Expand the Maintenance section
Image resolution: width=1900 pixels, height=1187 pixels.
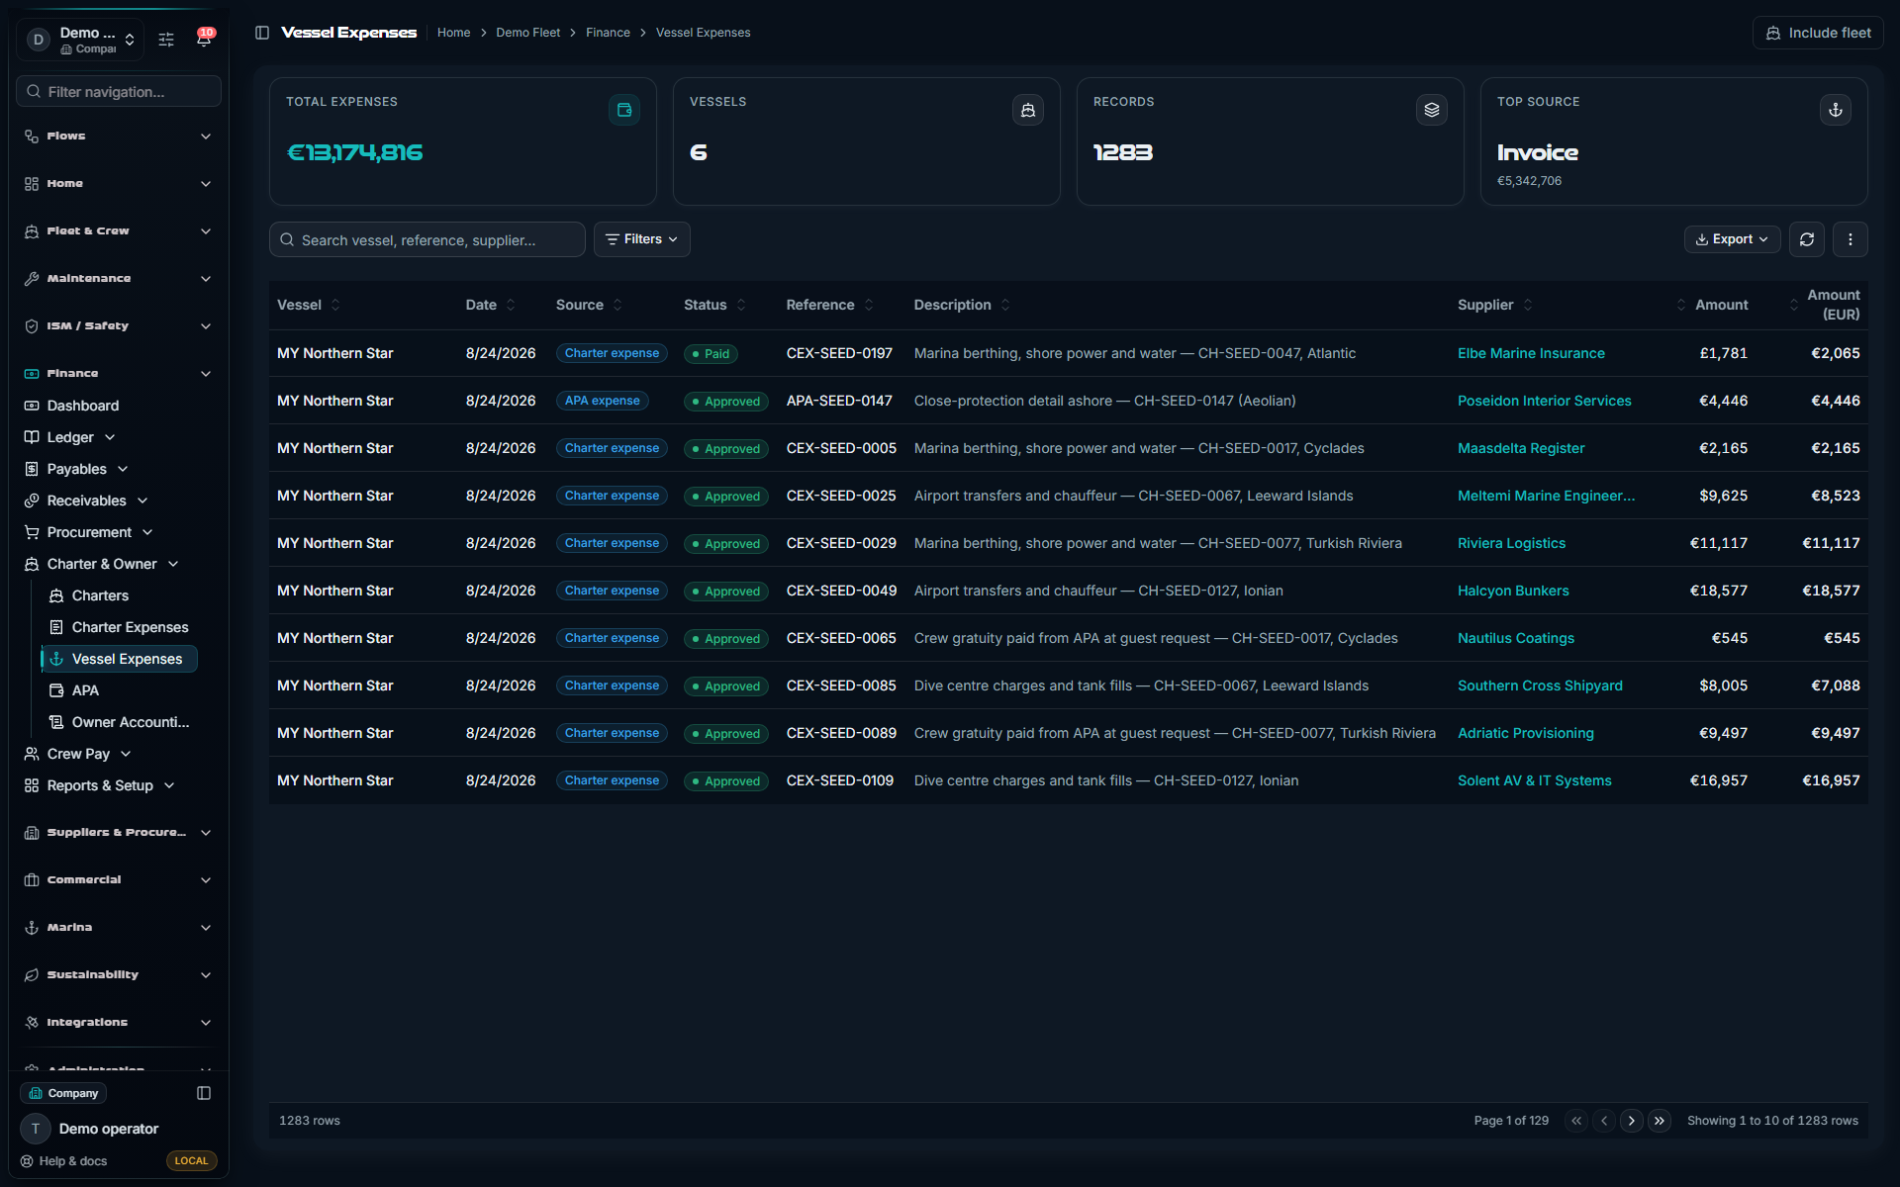click(118, 279)
